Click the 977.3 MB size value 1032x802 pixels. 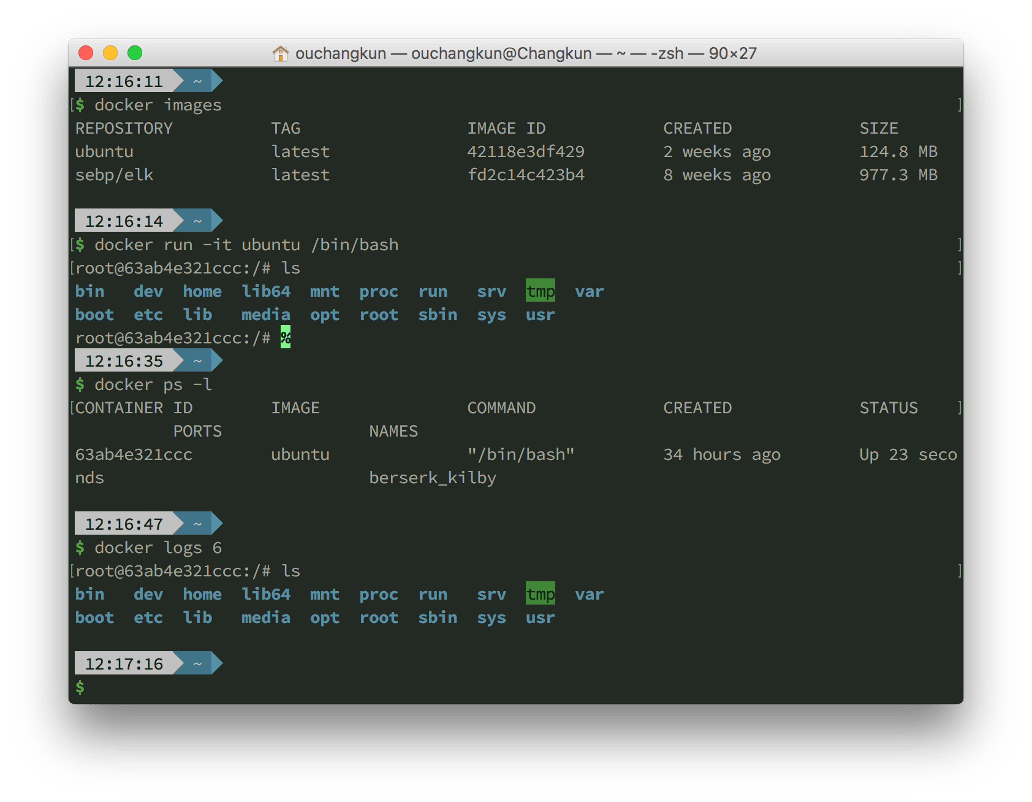898,175
